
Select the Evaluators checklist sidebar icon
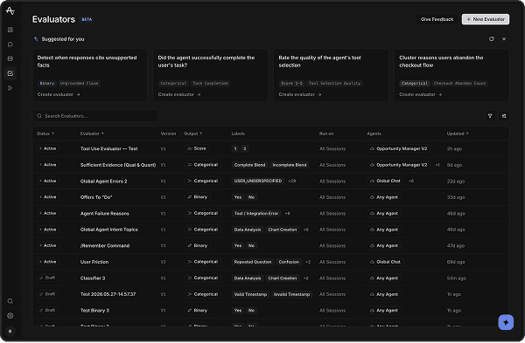click(10, 73)
